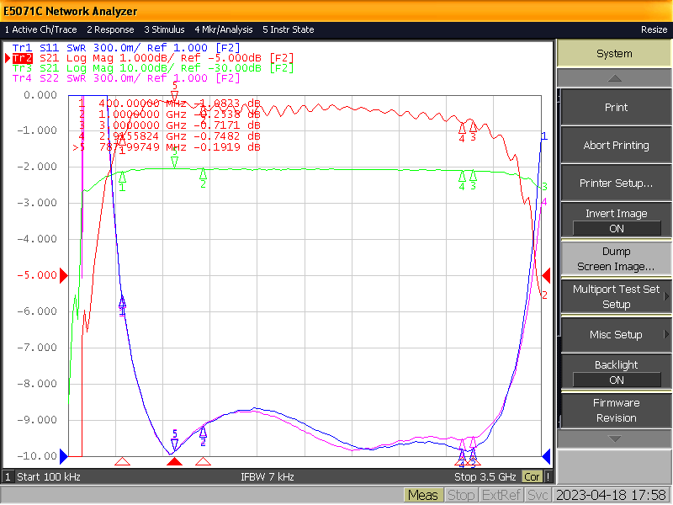Expand the Misc Setup submenu
Image resolution: width=673 pixels, height=505 pixels.
616,334
